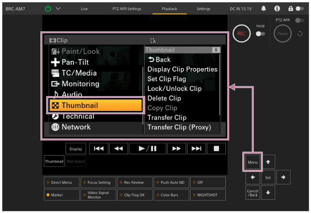Select Network in the menu list
The image size is (311, 213).
76,127
